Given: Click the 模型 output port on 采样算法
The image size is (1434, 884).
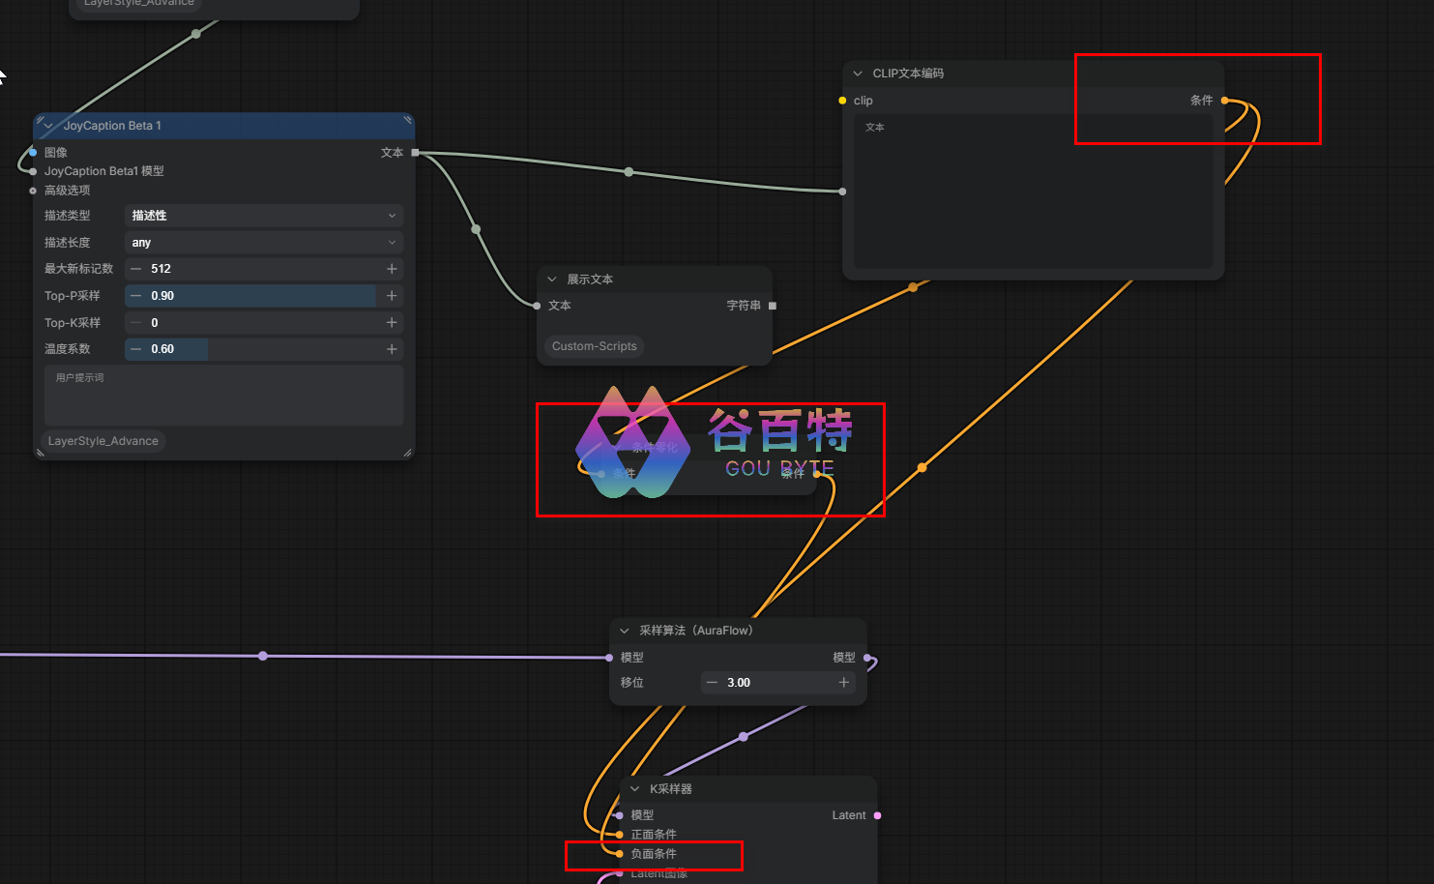Looking at the screenshot, I should (x=867, y=658).
